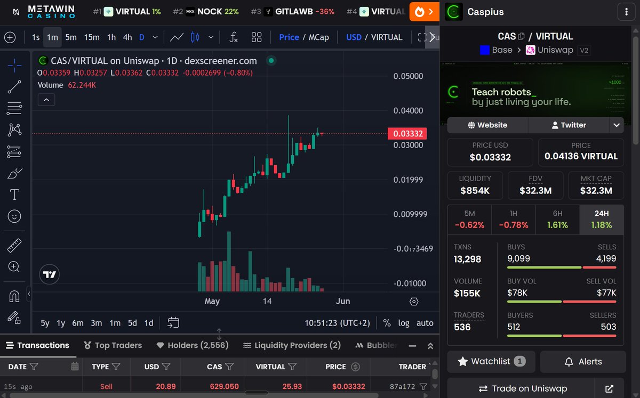This screenshot has width=640, height=398.
Task: Select the 5m timeframe
Action: tap(71, 37)
